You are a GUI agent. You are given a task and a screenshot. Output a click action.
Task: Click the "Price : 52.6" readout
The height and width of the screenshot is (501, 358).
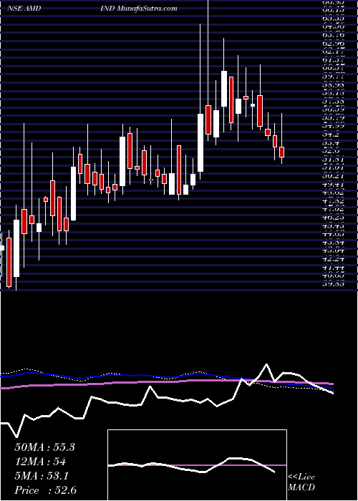[x=45, y=490]
